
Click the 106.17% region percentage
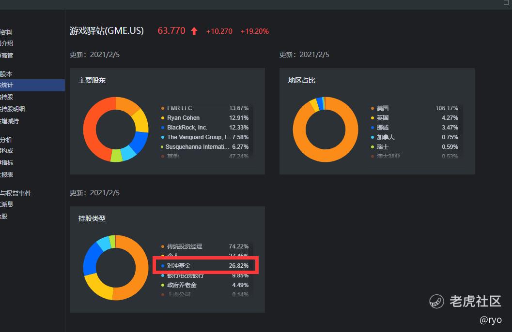pos(447,108)
